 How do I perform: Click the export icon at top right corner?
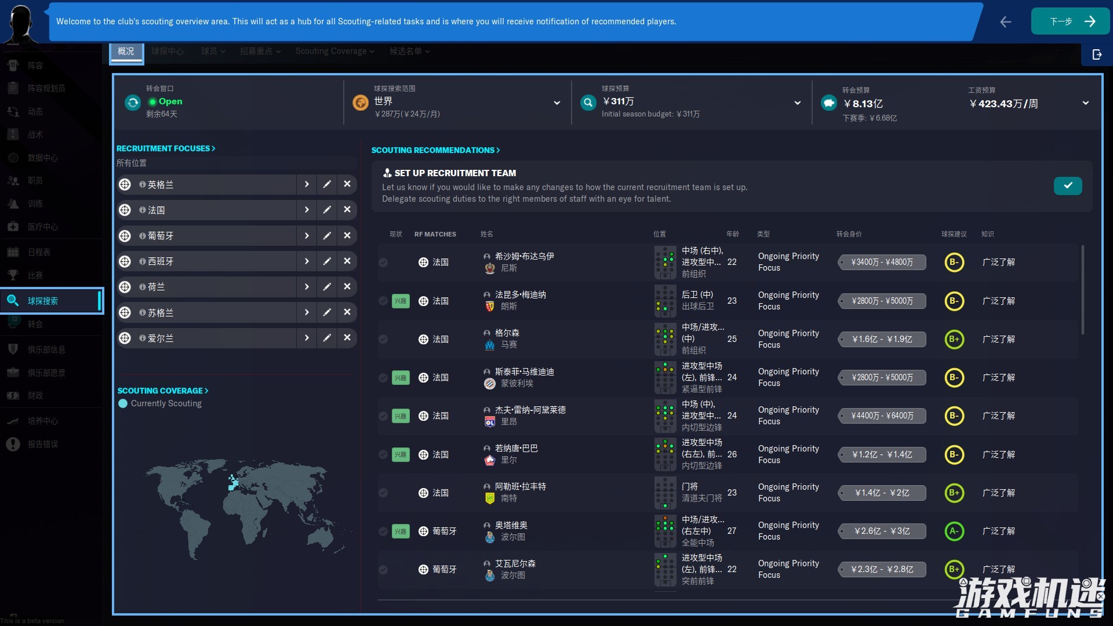(1097, 54)
